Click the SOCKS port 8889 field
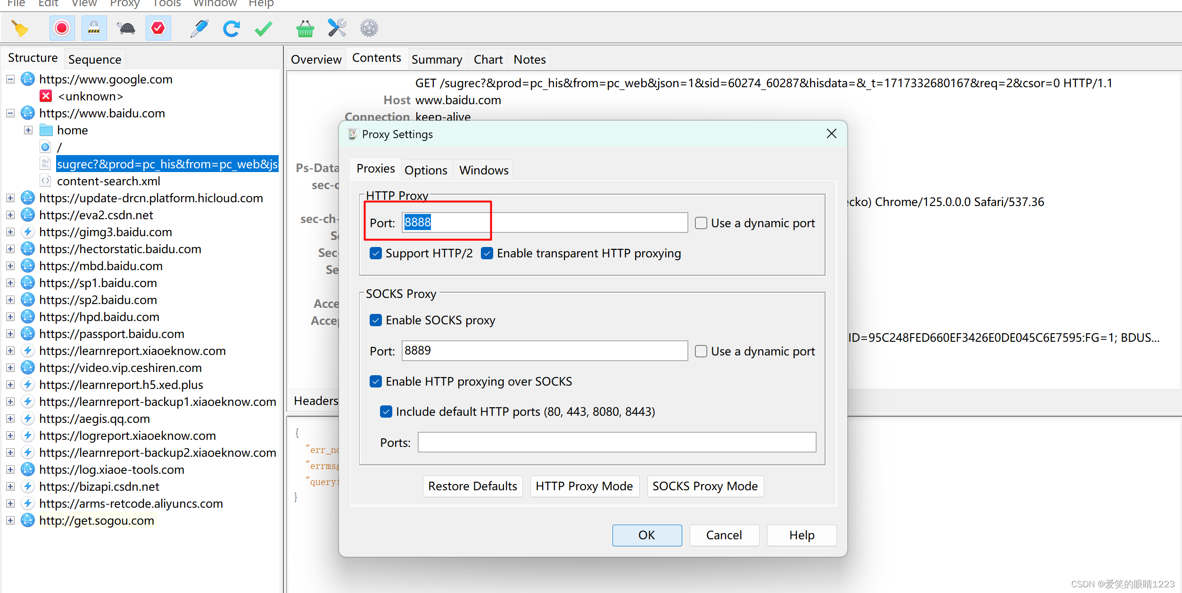Viewport: 1182px width, 593px height. pyautogui.click(x=544, y=351)
